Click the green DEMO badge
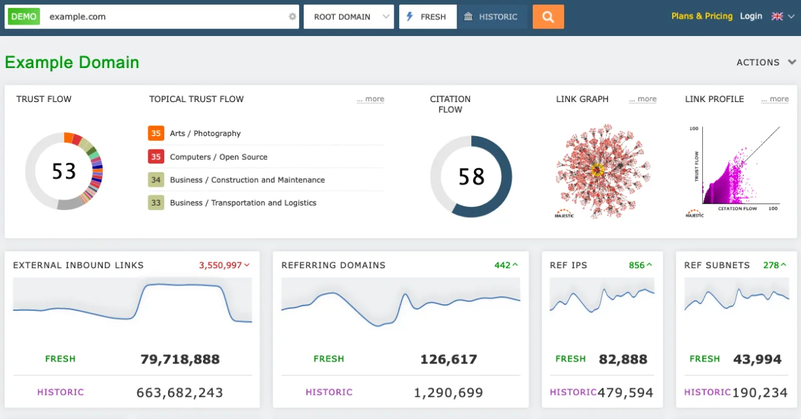 tap(23, 16)
